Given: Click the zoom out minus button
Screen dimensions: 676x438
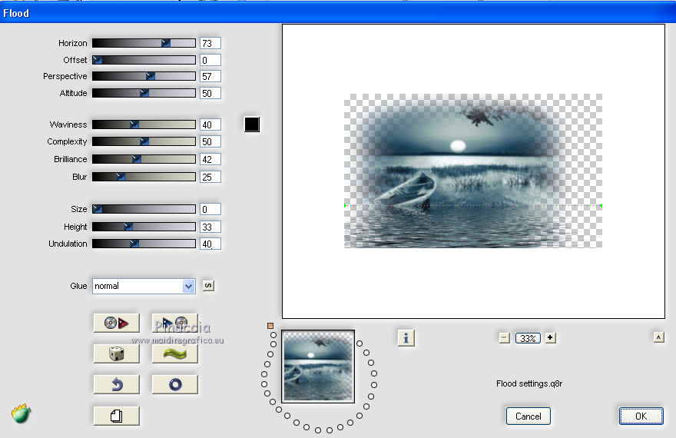Looking at the screenshot, I should (504, 338).
